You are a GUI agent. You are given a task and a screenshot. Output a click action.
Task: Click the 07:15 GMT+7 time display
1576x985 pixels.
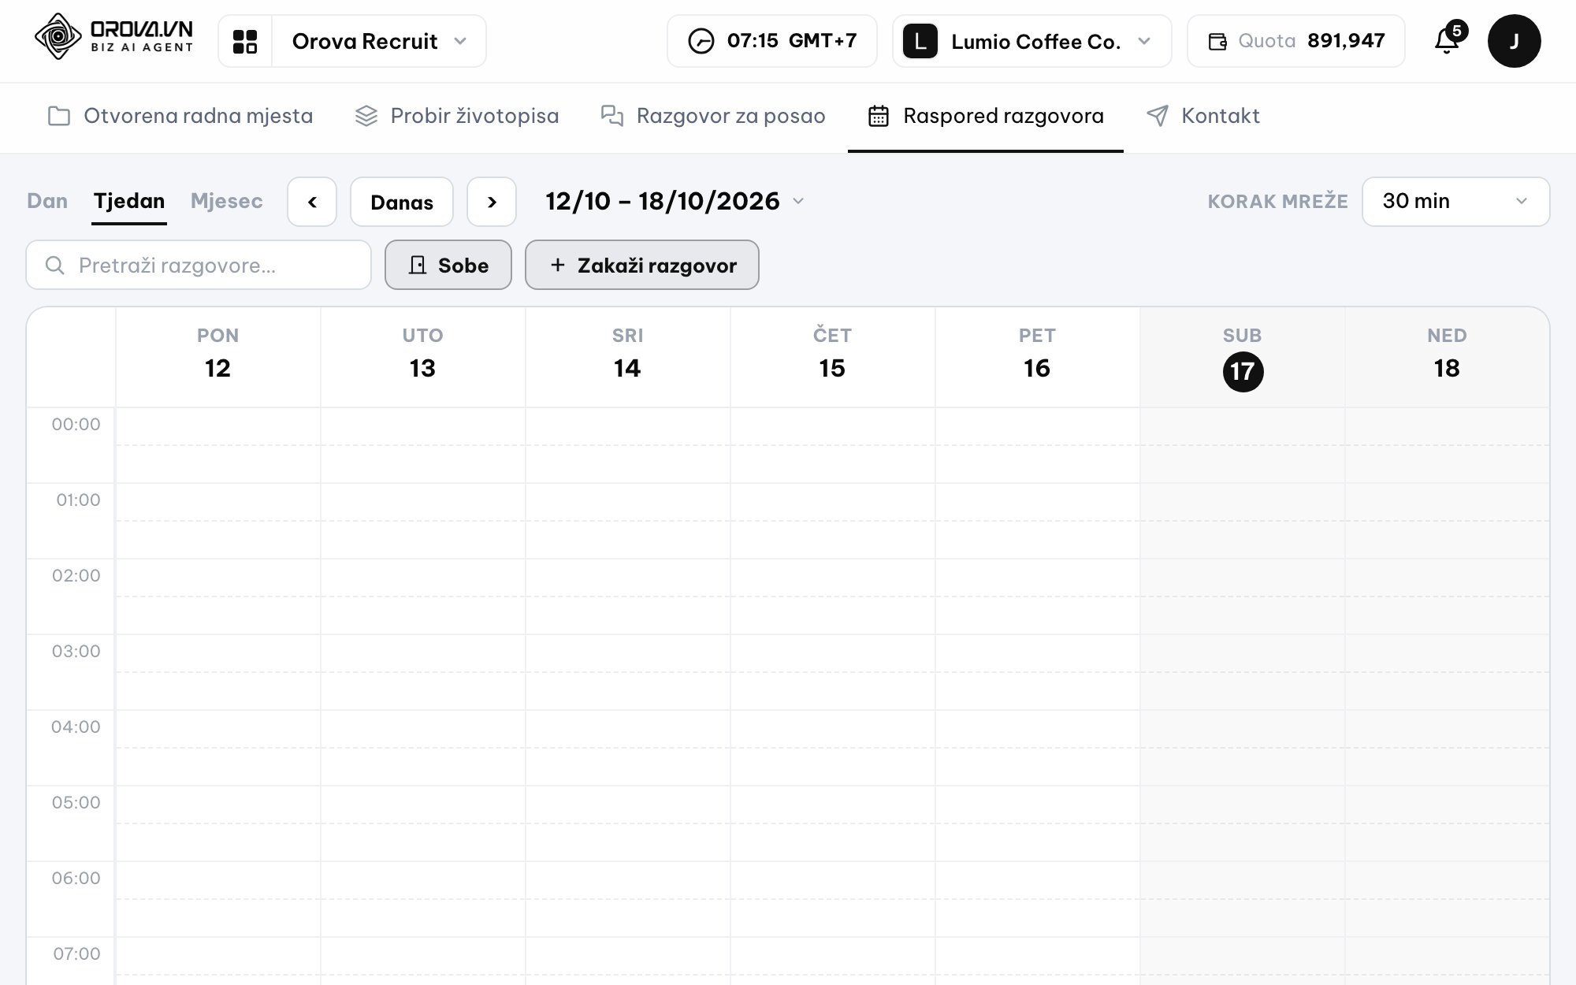772,41
